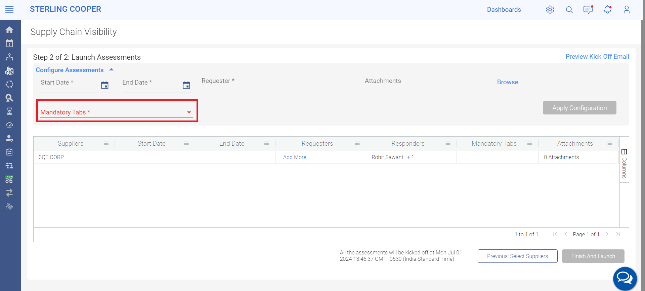The width and height of the screenshot is (645, 291).
Task: Click Browse to add attachments
Action: pos(507,82)
